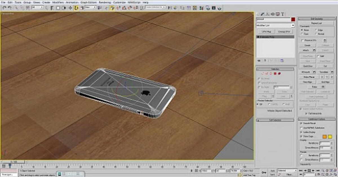Click the Redo arrow icon
This screenshot has height=177, width=338.
point(10,8)
